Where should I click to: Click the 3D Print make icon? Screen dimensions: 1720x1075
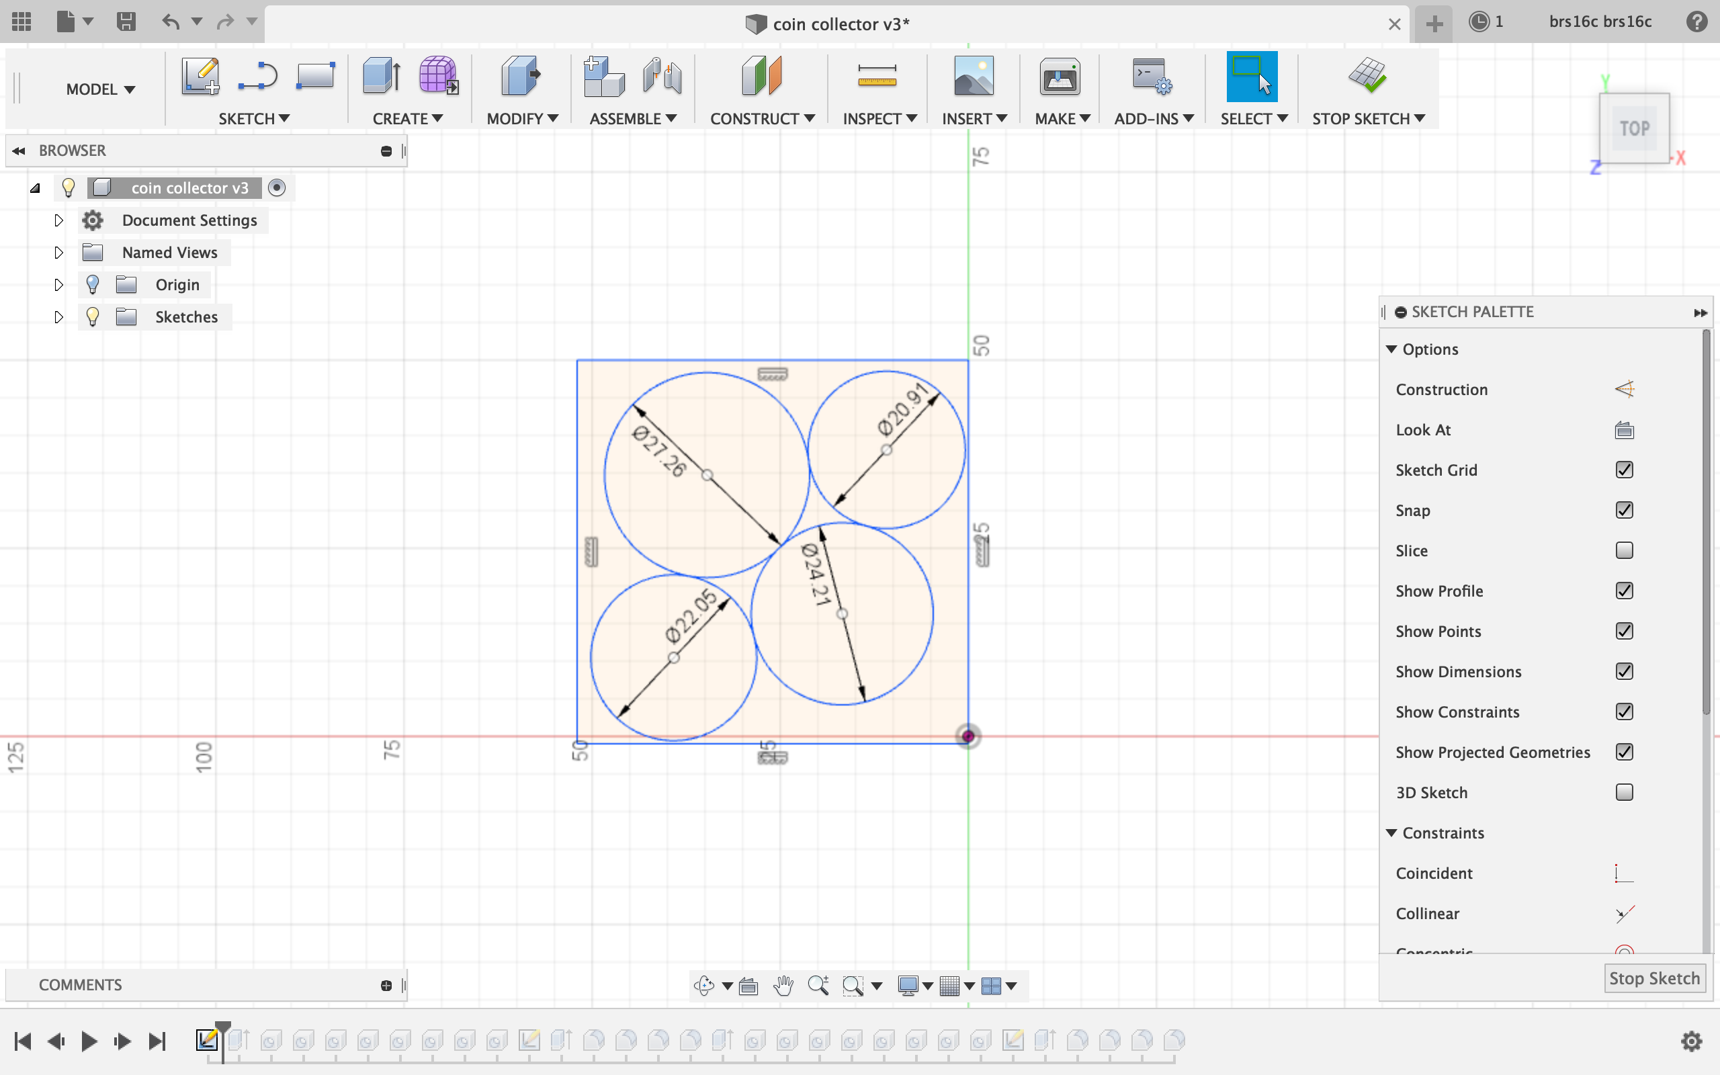[x=1059, y=76]
